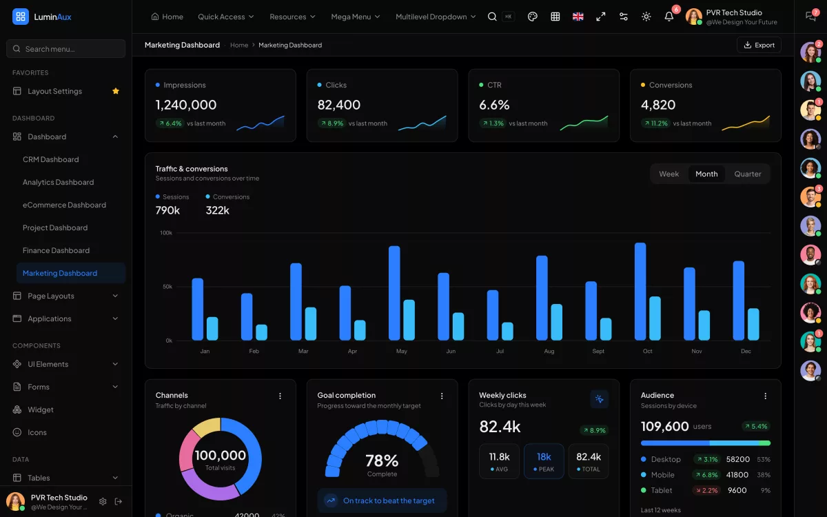This screenshot has width=827, height=517.
Task: Click the Impressions 1,240,000 stat card
Action: coord(221,105)
